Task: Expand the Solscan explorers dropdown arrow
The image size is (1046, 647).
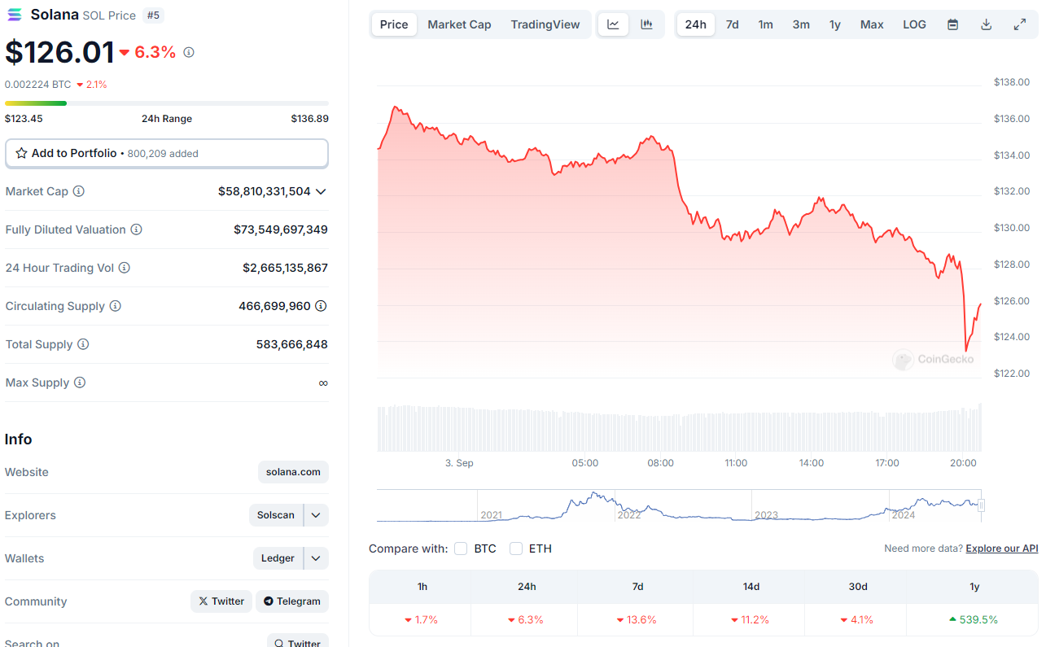Action: pyautogui.click(x=317, y=515)
